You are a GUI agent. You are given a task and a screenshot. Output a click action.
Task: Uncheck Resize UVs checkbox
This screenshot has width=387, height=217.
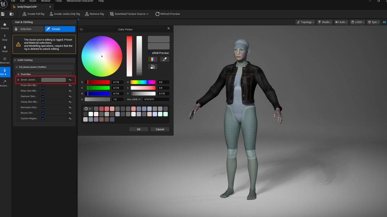[x=43, y=113]
